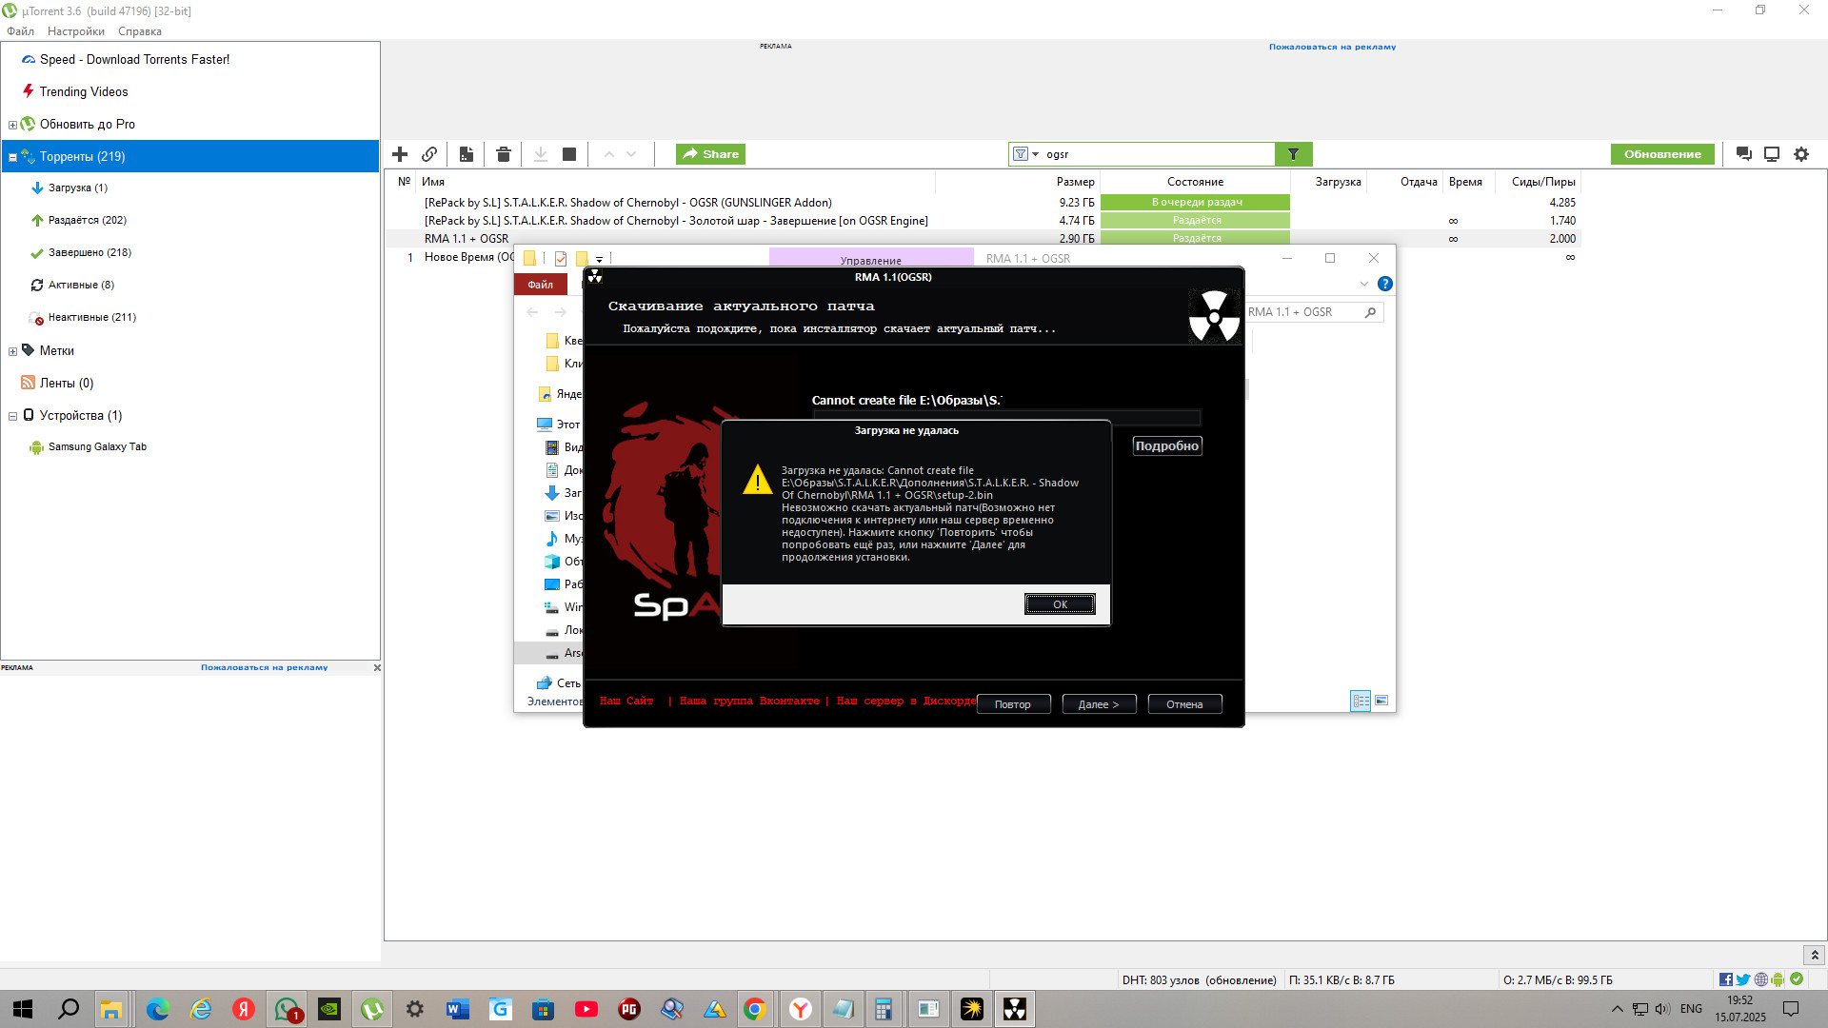
Task: Open Windows notification center icon
Action: (1791, 1009)
